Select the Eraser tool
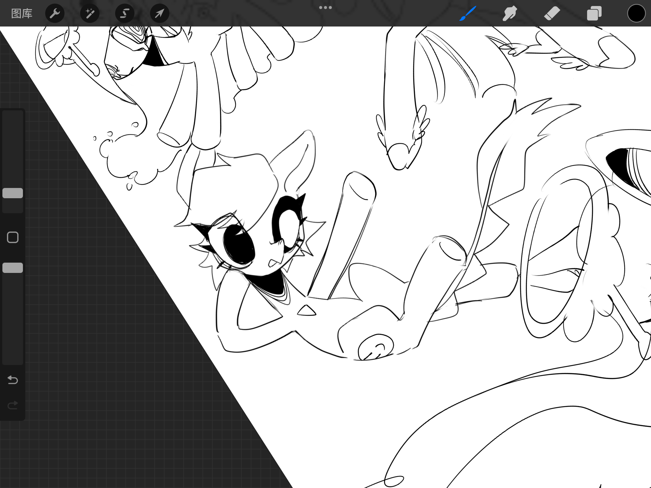 (x=552, y=14)
